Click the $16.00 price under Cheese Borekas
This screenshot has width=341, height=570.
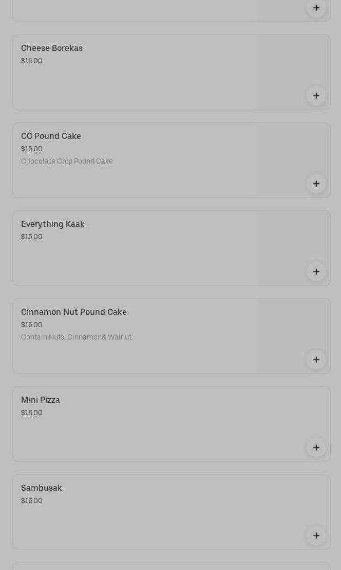pos(32,61)
